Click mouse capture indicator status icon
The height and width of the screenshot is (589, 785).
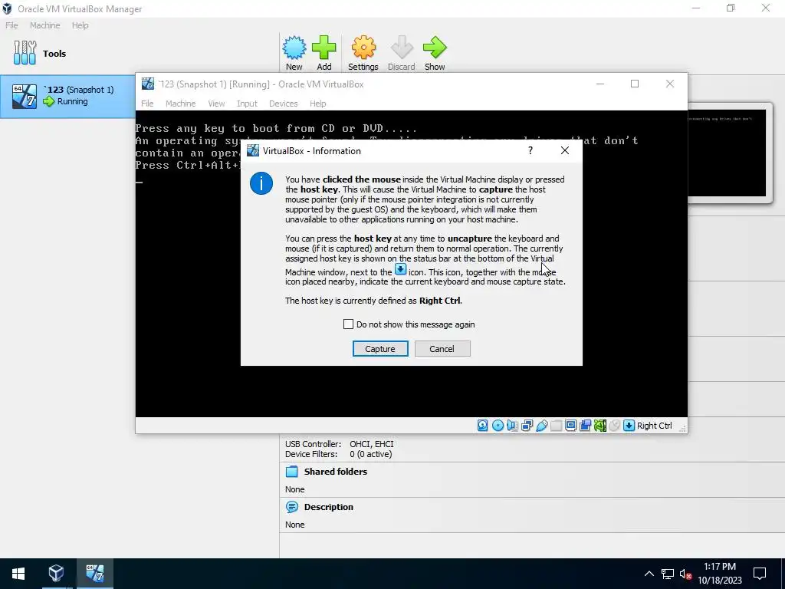[x=614, y=425]
